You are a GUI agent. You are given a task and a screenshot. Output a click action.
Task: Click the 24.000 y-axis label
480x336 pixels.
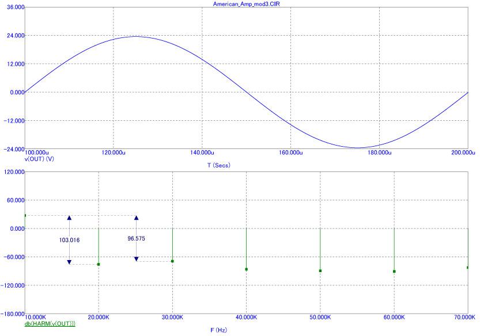click(16, 36)
